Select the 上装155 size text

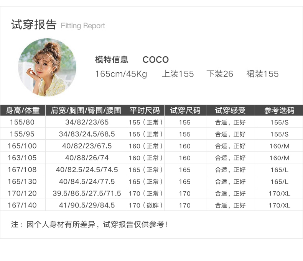(x=178, y=74)
